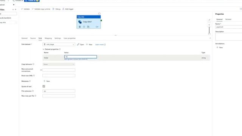Open the Sink dataset dropdown
The width and height of the screenshot is (242, 136).
[x=59, y=45]
